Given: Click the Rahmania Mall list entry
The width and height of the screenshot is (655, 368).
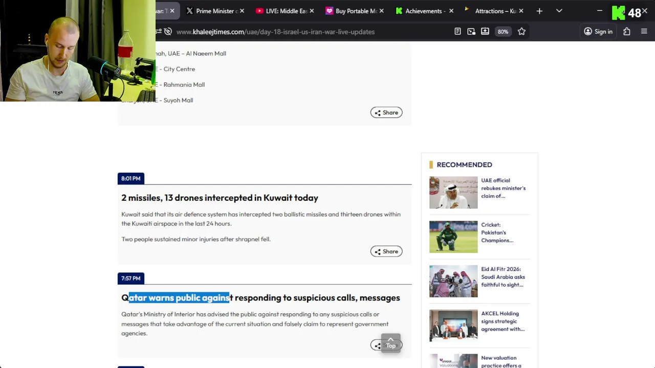Looking at the screenshot, I should (x=180, y=85).
